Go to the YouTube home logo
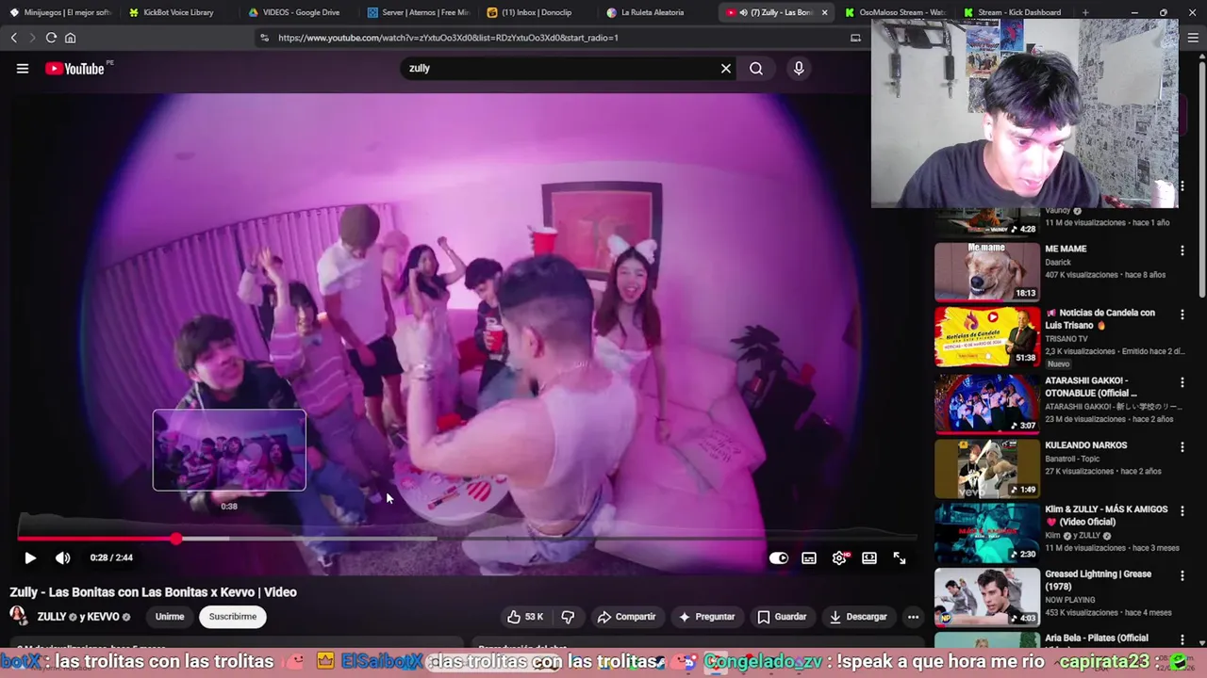The height and width of the screenshot is (678, 1207). [x=74, y=69]
